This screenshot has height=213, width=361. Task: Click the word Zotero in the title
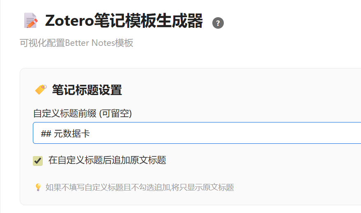click(69, 21)
